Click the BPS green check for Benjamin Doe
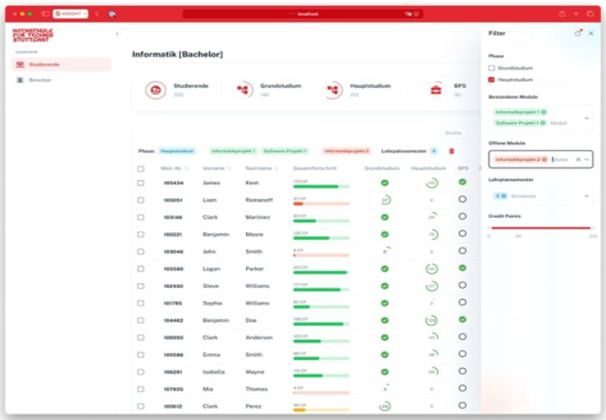 coord(462,320)
